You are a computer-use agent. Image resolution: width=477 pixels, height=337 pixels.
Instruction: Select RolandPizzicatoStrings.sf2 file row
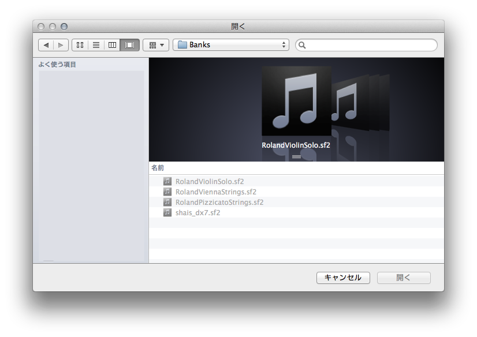(296, 202)
